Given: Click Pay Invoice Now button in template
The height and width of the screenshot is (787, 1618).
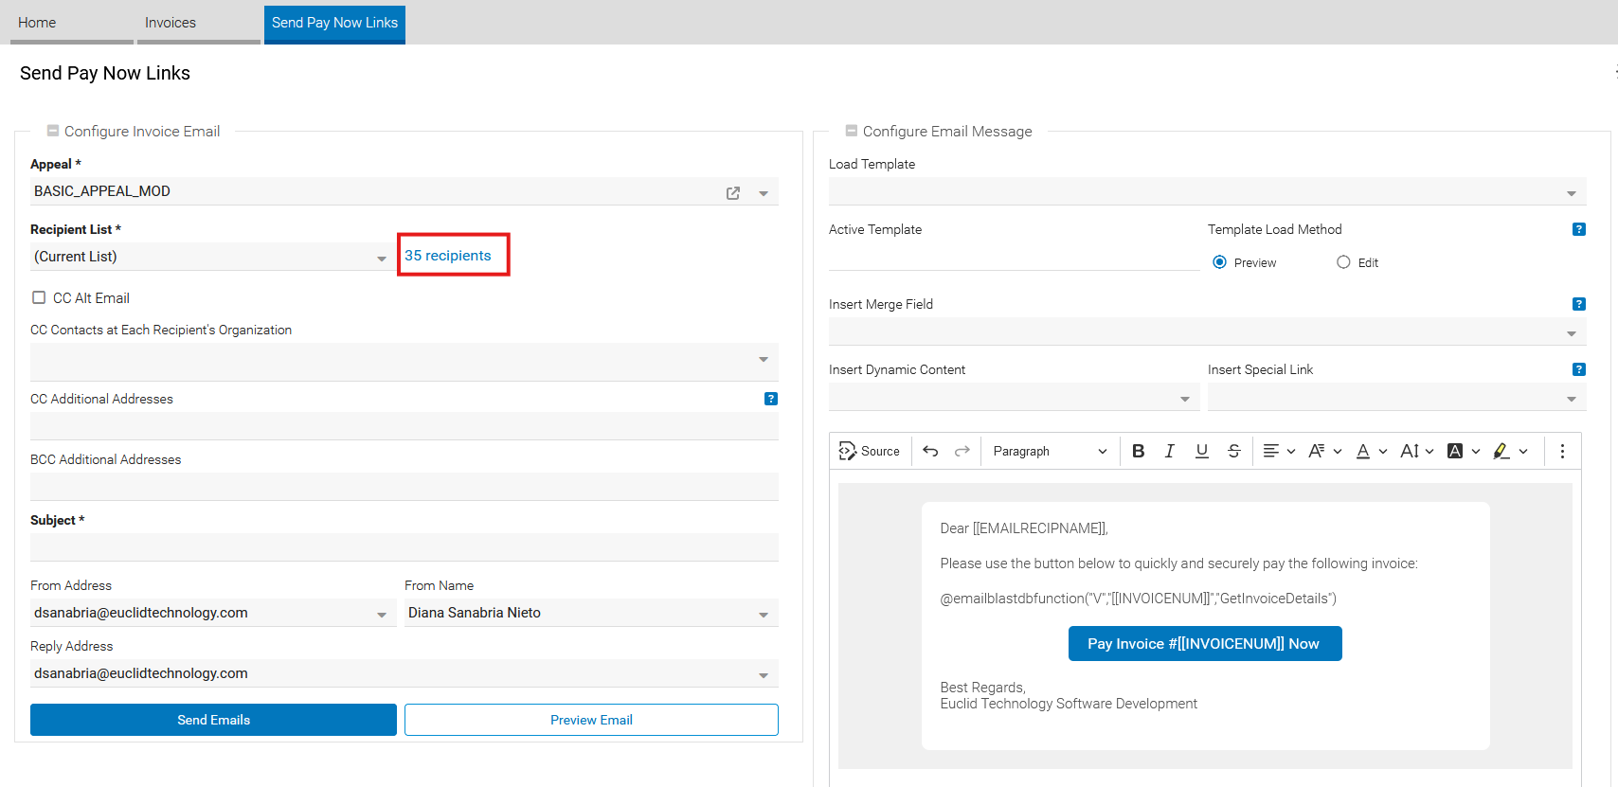Looking at the screenshot, I should pos(1205,644).
